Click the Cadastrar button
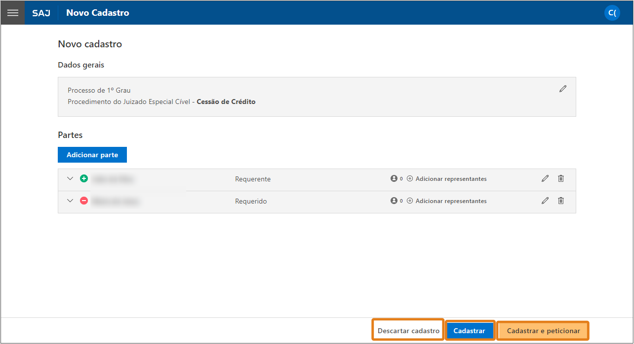Image resolution: width=634 pixels, height=344 pixels. [x=470, y=331]
